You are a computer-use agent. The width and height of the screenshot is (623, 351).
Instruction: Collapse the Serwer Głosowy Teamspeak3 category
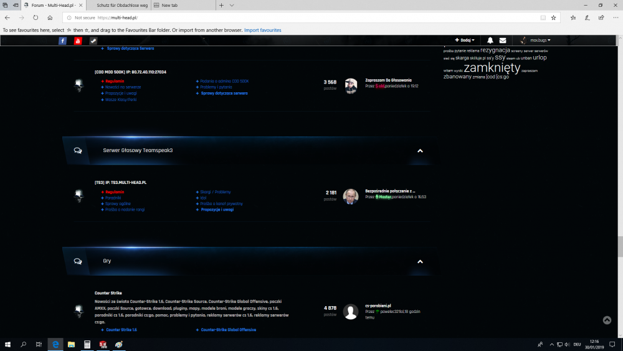point(420,151)
